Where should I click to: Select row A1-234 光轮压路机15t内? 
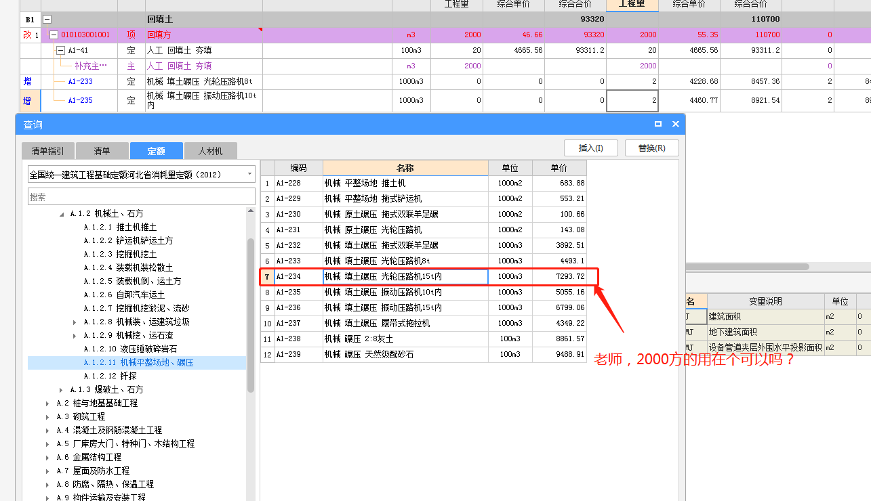[x=424, y=276]
